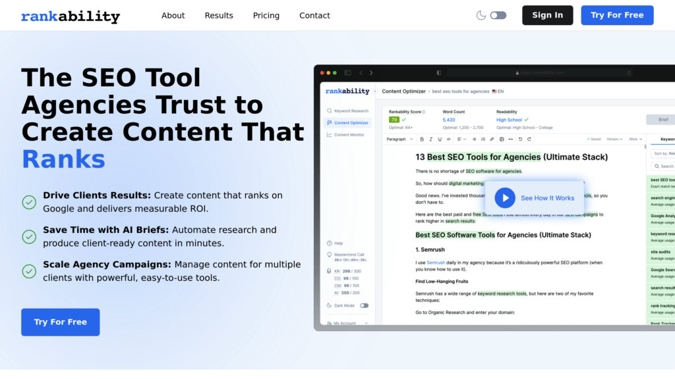Click the Bold formatting icon
Screen dimensions: 675x379
pyautogui.click(x=422, y=139)
